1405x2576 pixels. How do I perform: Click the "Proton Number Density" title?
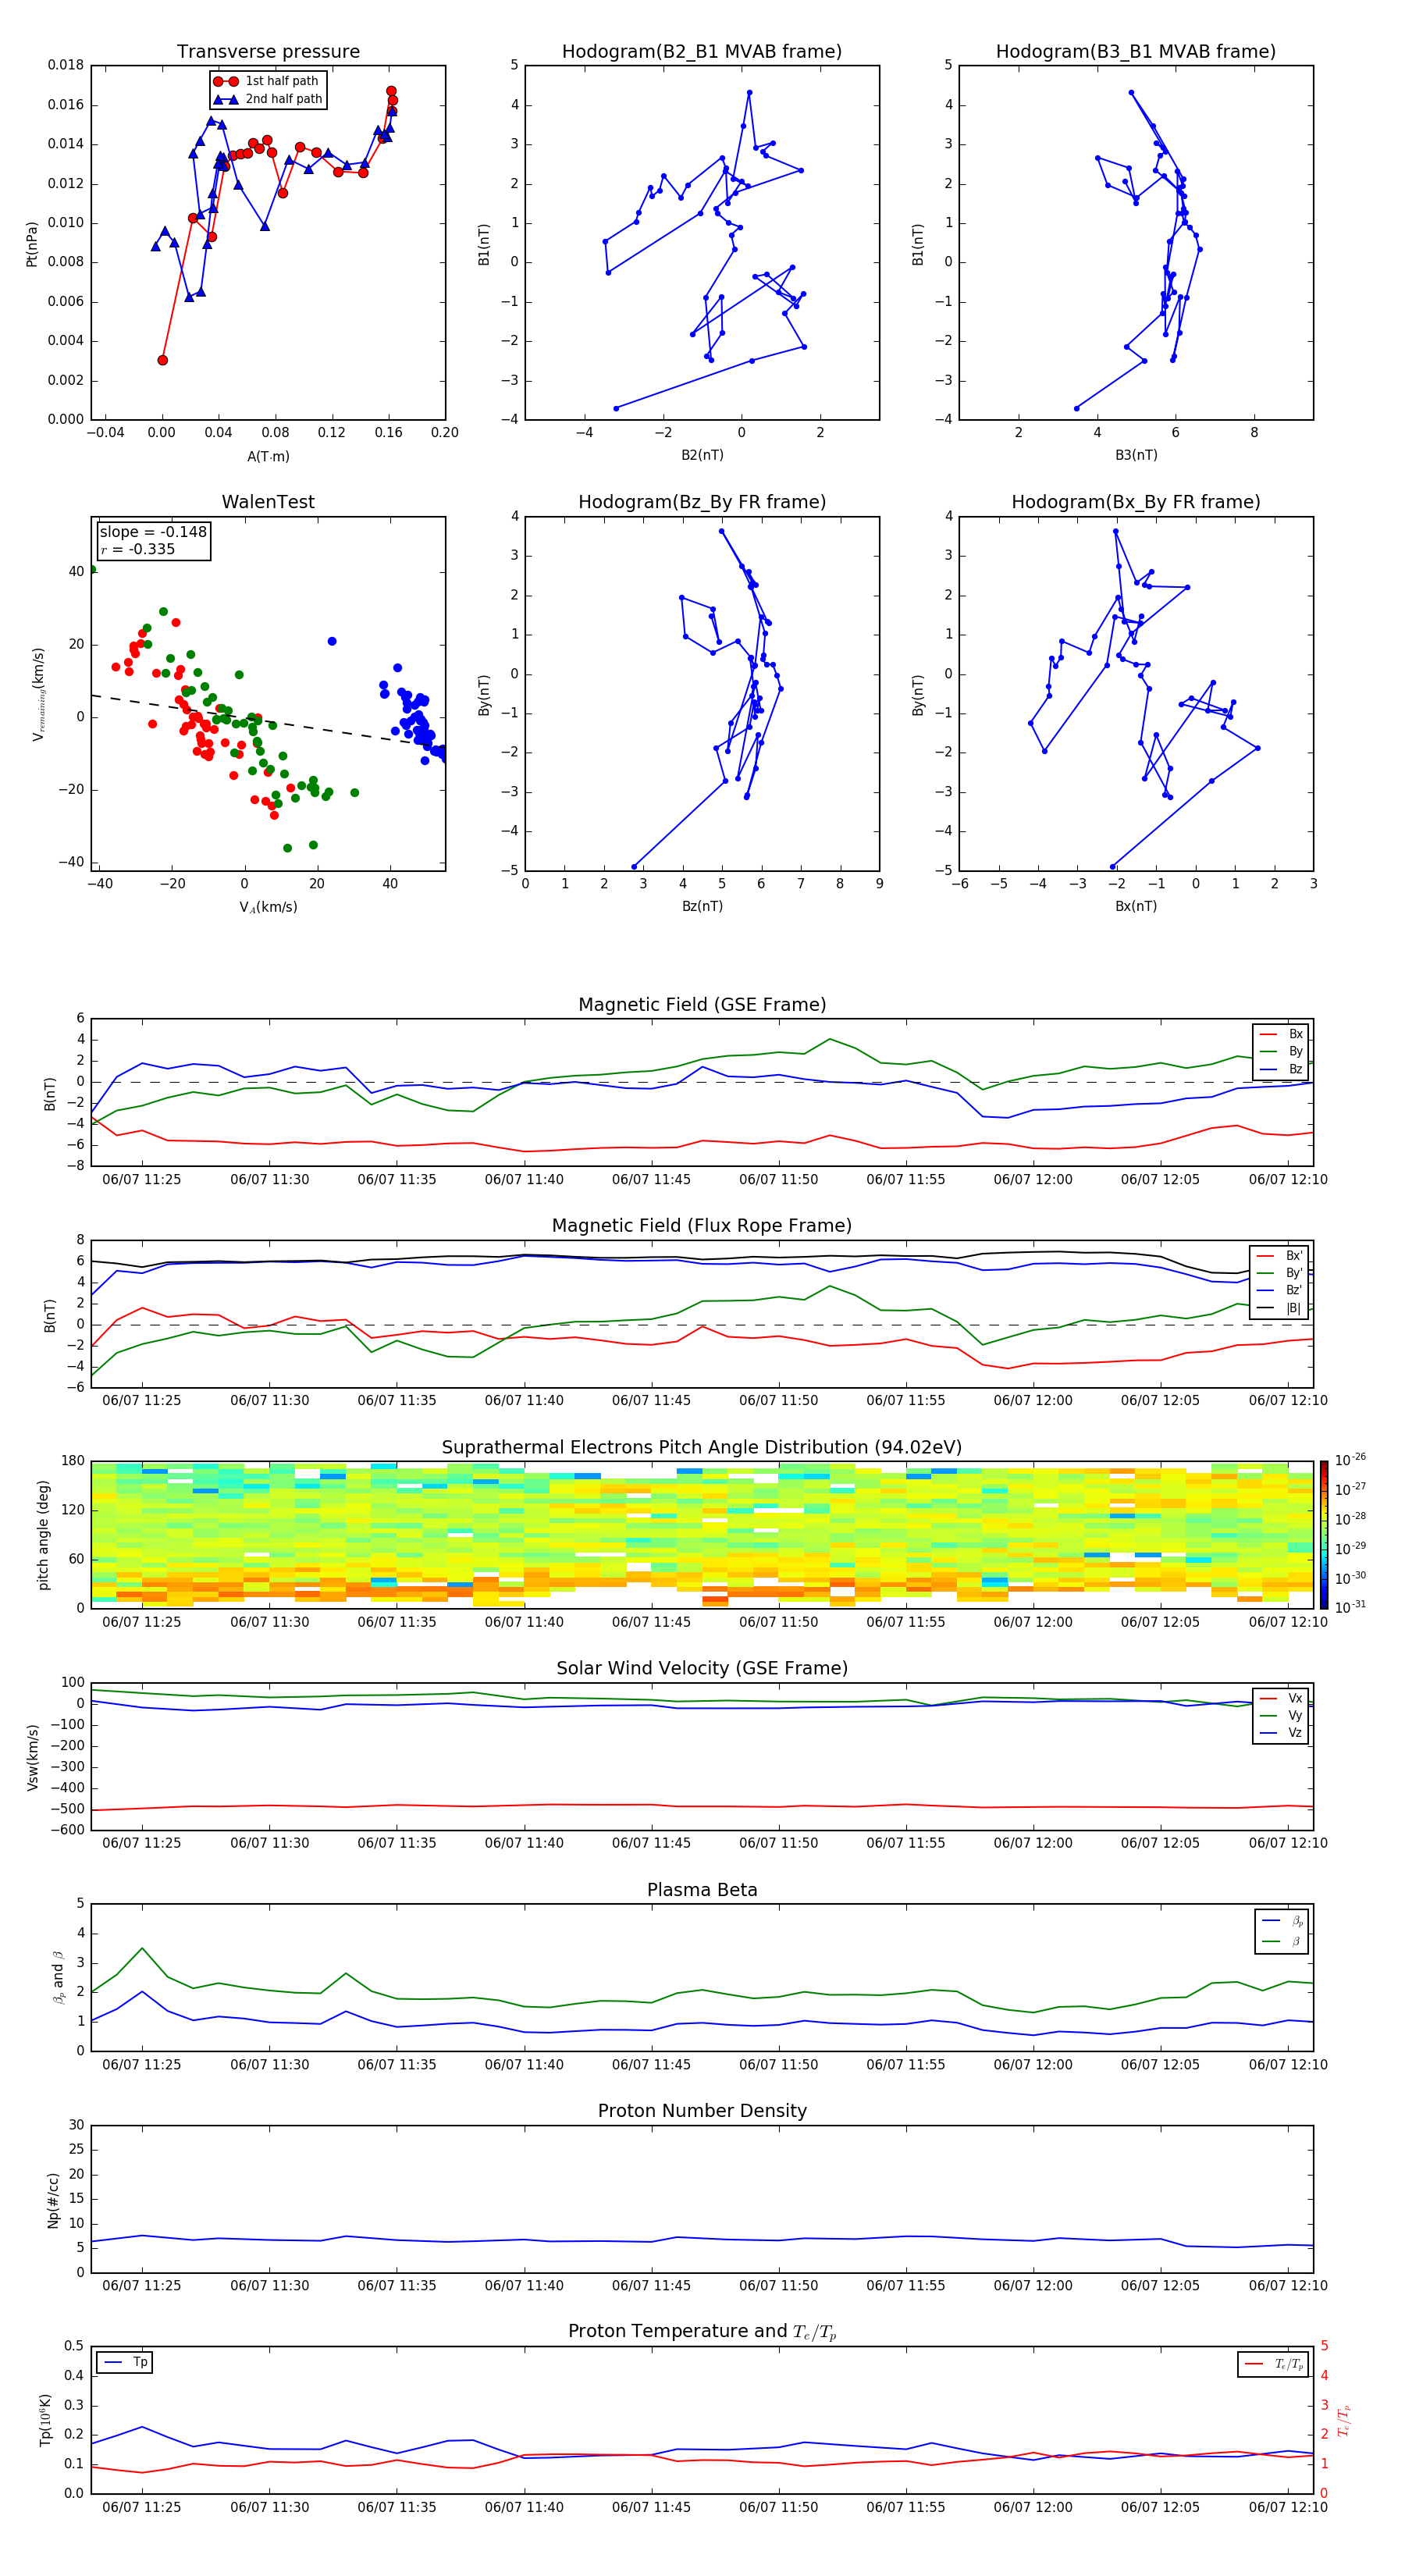[702, 2111]
